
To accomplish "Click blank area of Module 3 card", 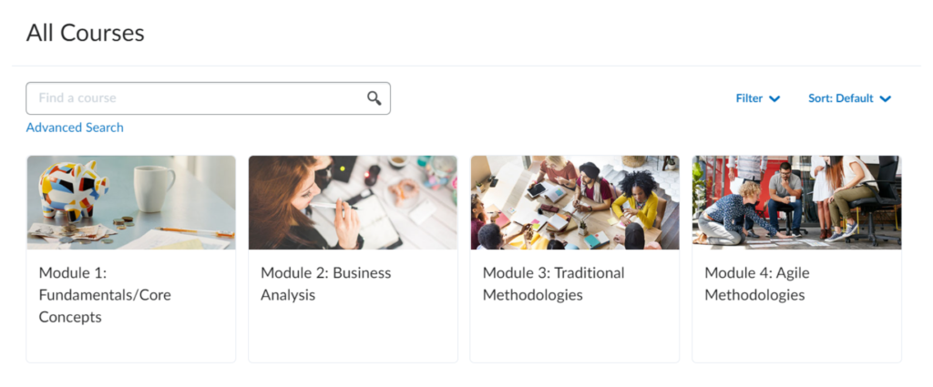I will pos(575,336).
